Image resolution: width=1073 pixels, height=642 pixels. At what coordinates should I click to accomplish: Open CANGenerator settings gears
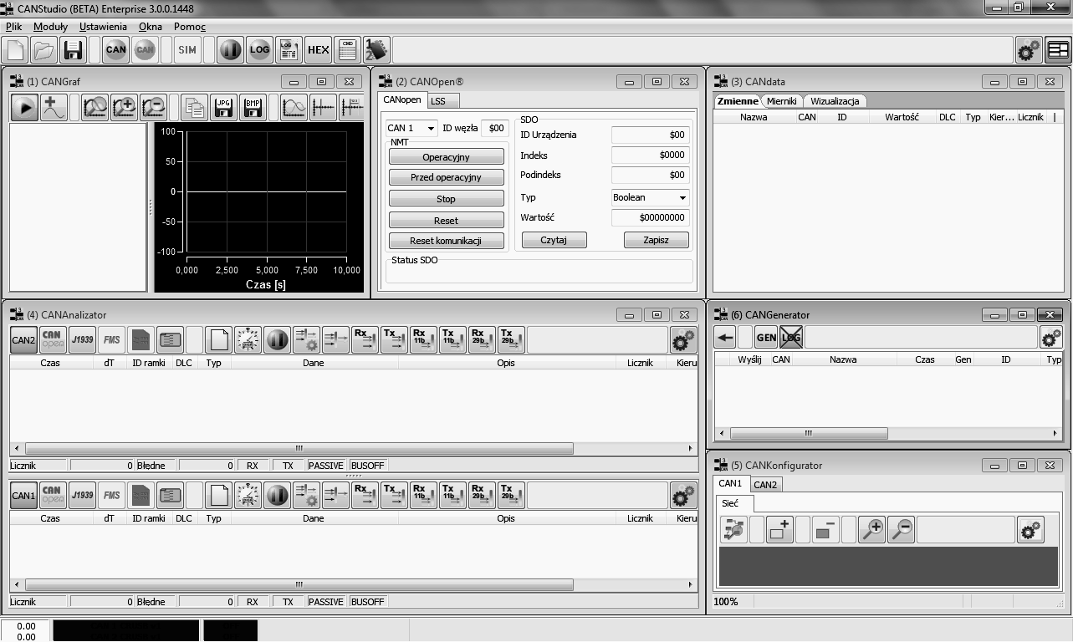(1051, 338)
